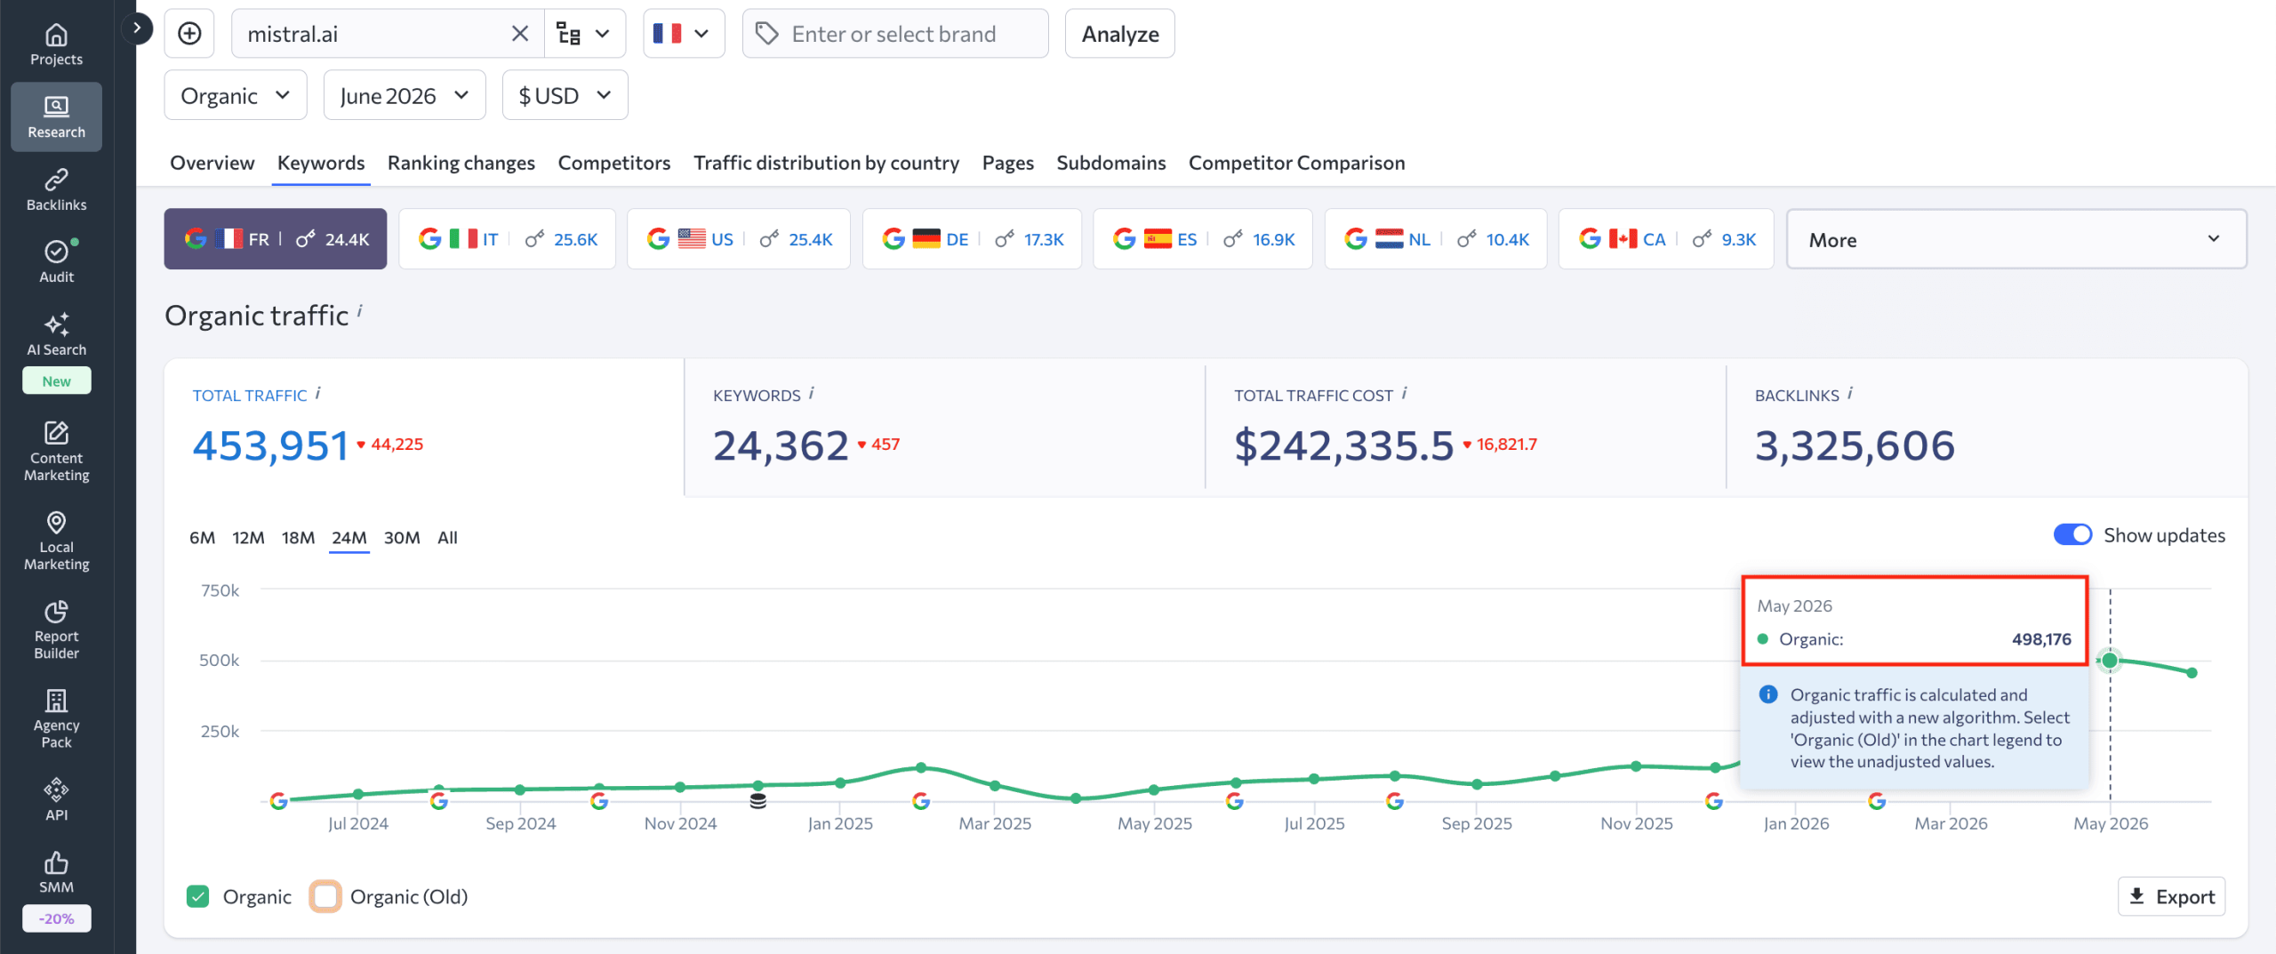Open the $ USD currency dropdown
The image size is (2276, 954).
point(565,95)
